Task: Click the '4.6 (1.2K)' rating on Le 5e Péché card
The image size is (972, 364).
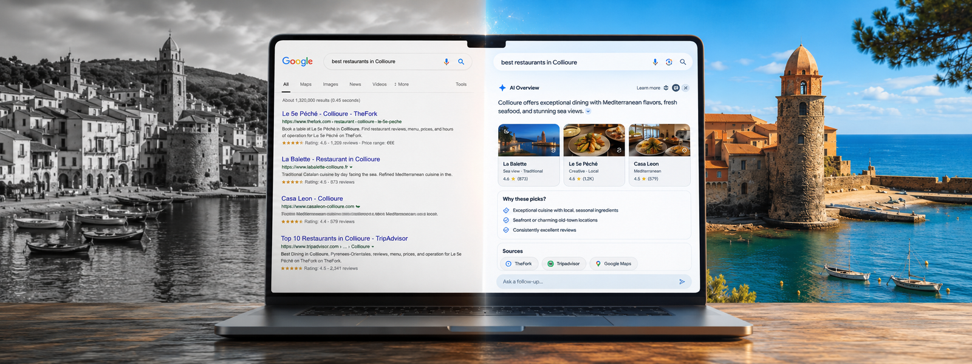Action: (x=581, y=179)
